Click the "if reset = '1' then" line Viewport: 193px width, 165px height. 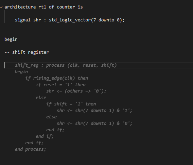click(x=60, y=85)
